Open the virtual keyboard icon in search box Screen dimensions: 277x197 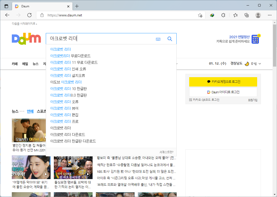(158, 39)
